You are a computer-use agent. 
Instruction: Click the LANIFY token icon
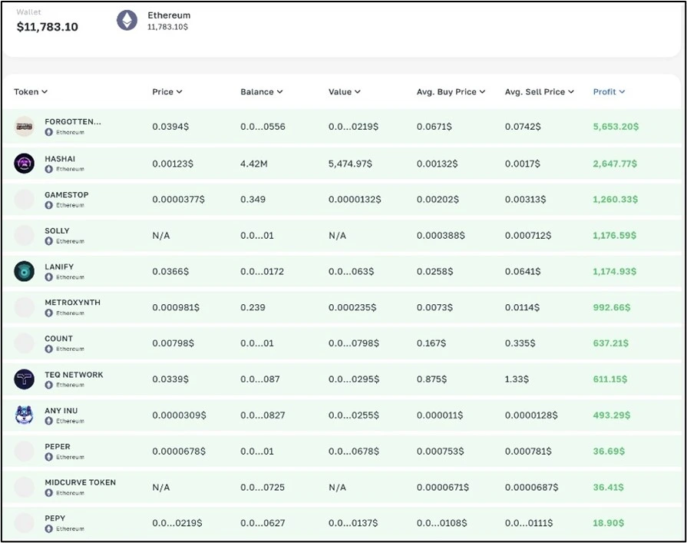(x=24, y=271)
